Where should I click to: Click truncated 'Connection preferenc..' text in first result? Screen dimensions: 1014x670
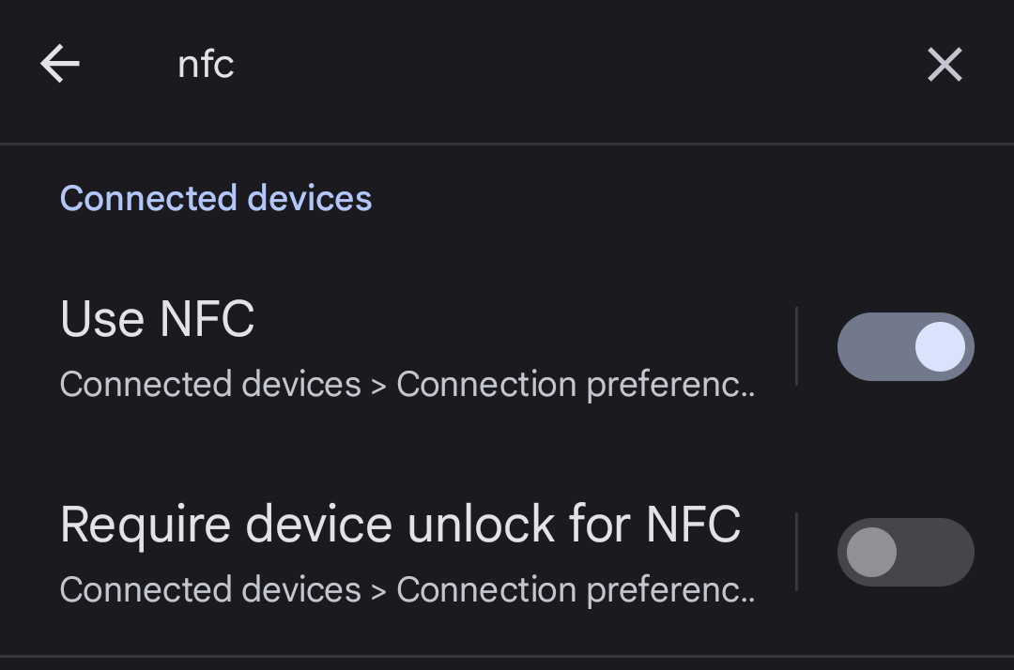575,385
